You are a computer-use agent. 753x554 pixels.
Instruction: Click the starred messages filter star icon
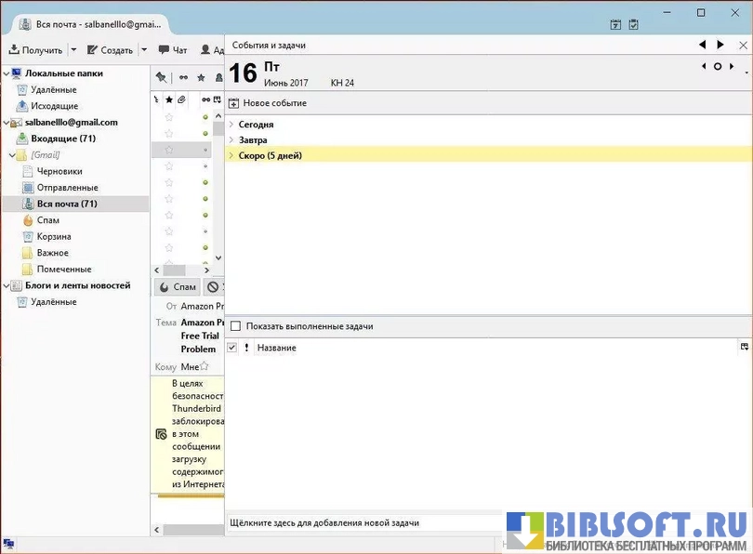pyautogui.click(x=201, y=77)
